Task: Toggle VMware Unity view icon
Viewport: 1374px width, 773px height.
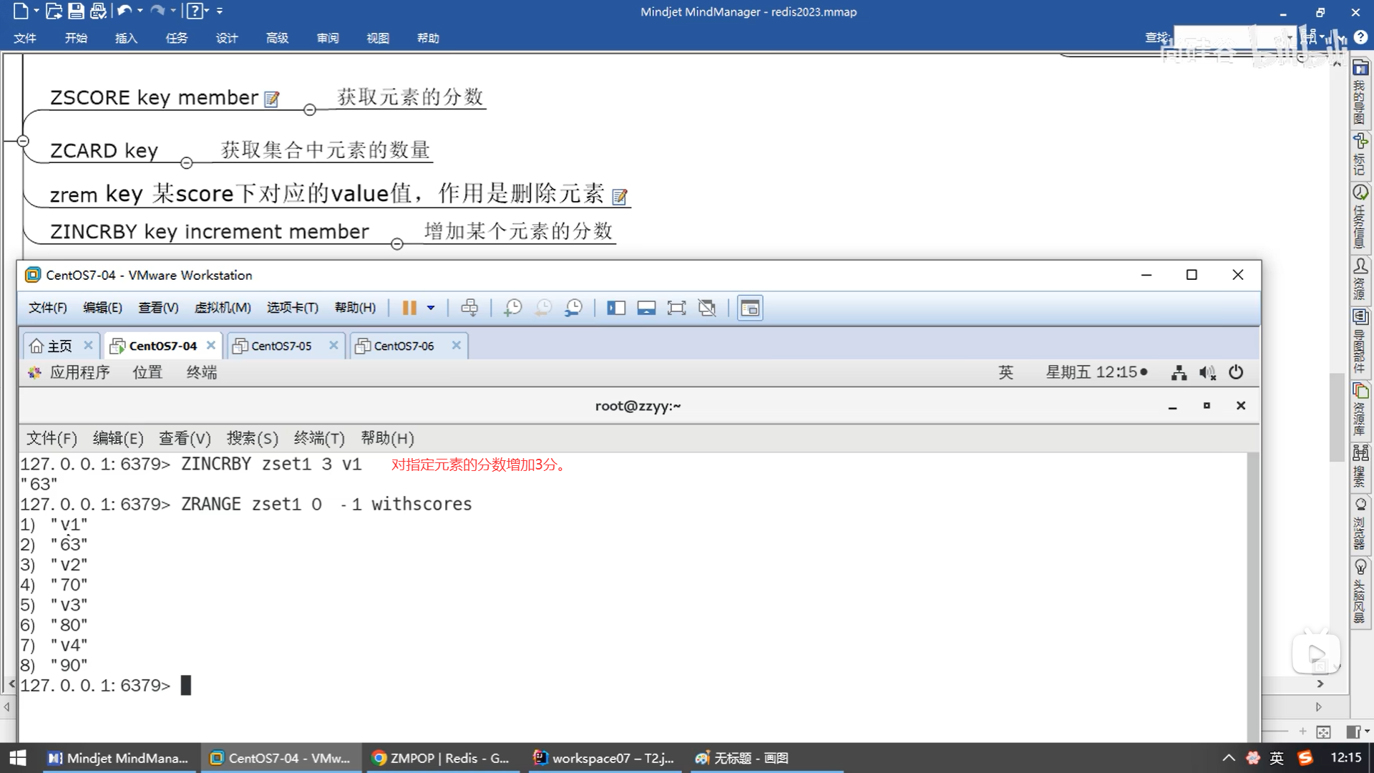Action: [x=707, y=308]
